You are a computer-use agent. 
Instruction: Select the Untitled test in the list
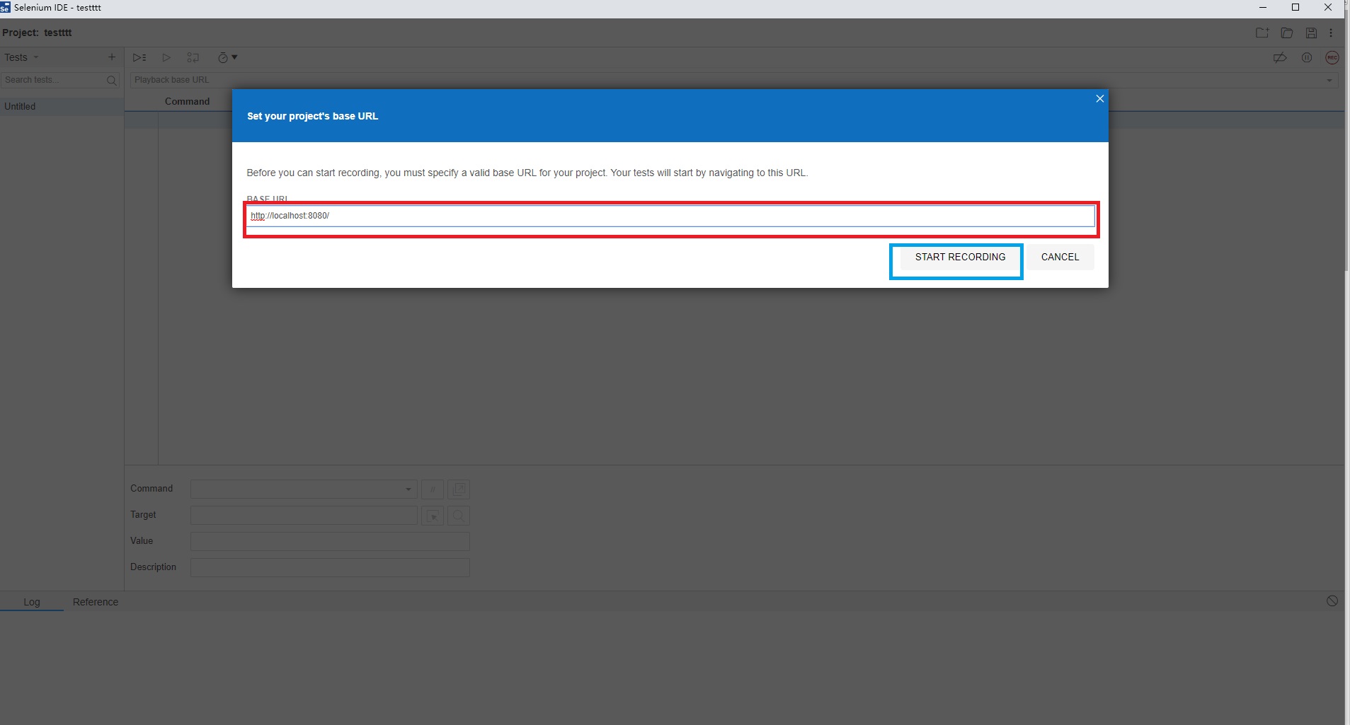[62, 107]
